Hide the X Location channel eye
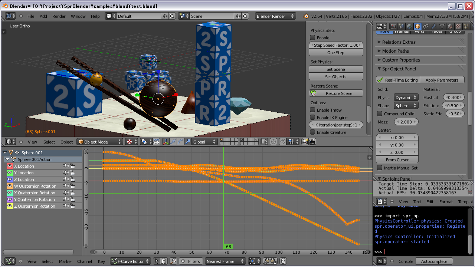 (10, 166)
